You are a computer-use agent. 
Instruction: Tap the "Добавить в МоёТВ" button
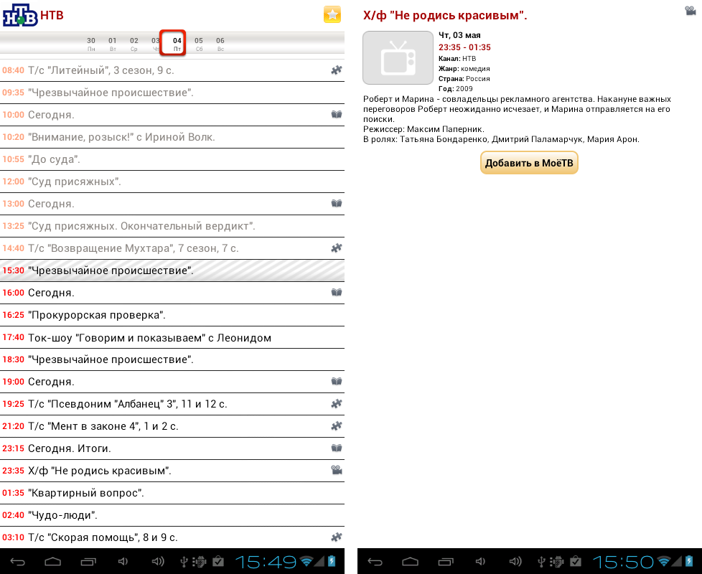click(x=529, y=163)
